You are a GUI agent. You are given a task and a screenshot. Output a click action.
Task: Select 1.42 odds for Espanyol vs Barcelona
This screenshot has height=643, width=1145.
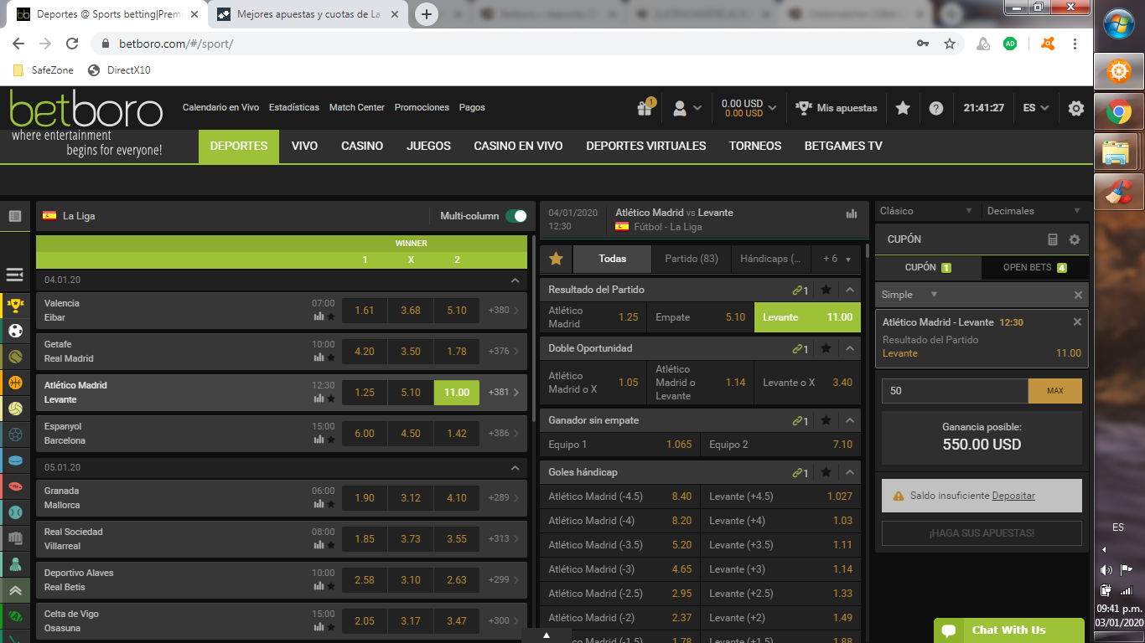(457, 434)
